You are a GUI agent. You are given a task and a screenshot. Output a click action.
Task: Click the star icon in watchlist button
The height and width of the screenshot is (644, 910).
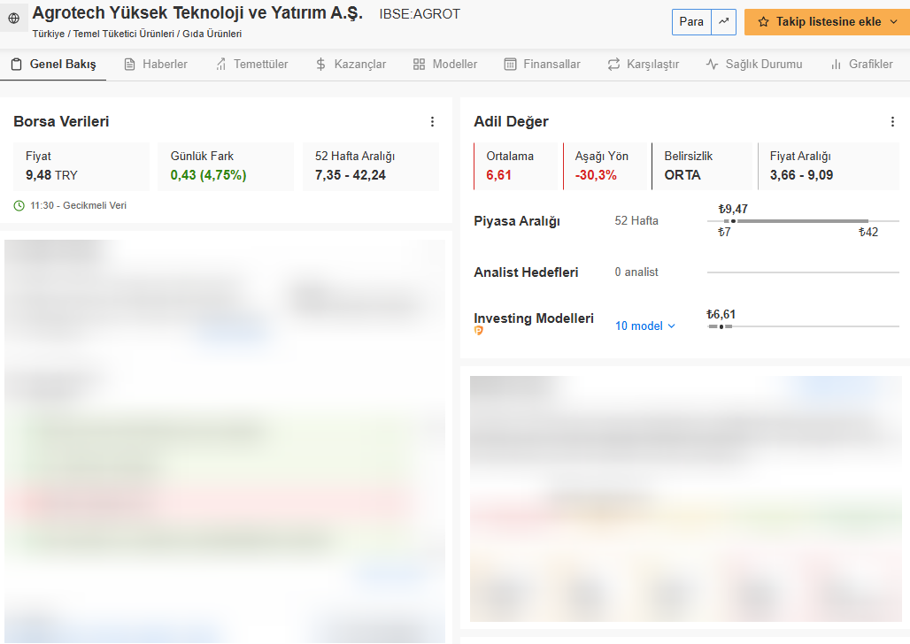click(x=764, y=22)
